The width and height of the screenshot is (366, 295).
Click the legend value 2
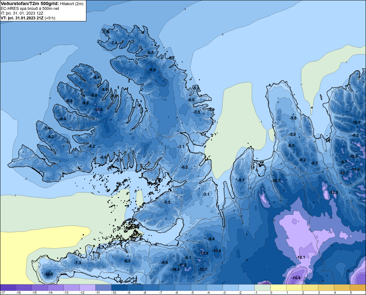pos(303,293)
